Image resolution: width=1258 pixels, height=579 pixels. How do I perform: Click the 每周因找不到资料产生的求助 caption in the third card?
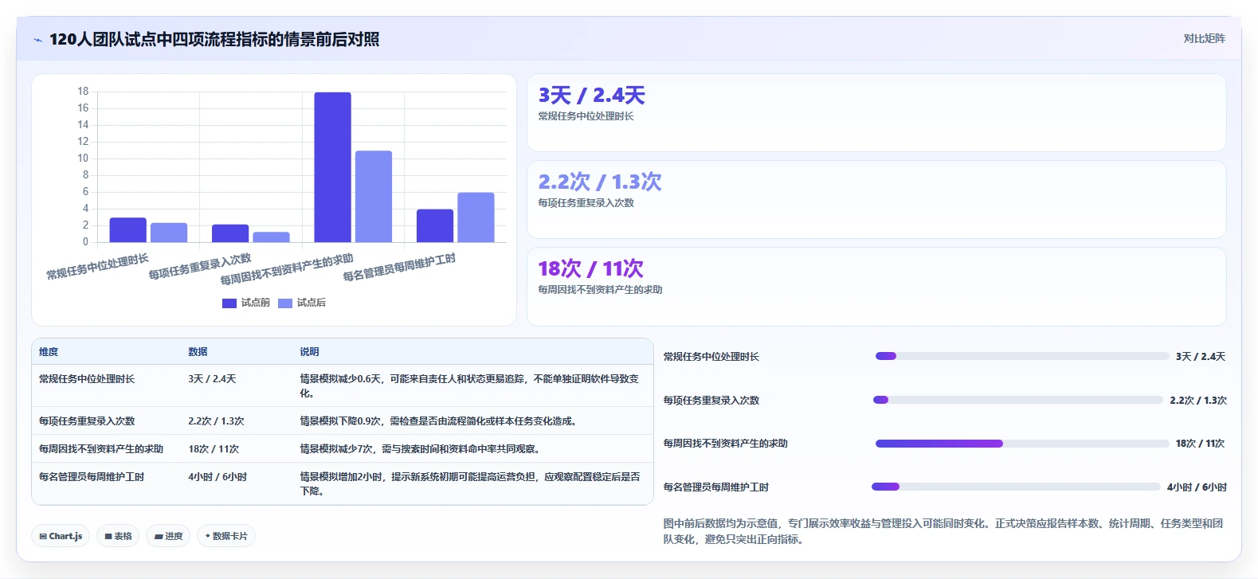click(x=600, y=290)
